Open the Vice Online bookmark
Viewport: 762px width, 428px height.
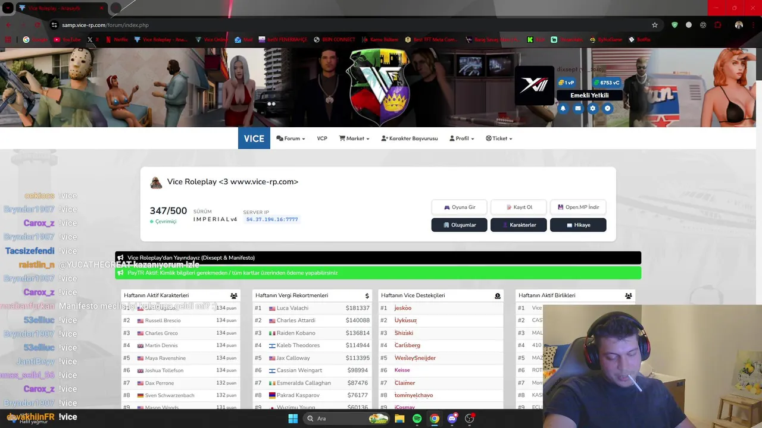(211, 40)
